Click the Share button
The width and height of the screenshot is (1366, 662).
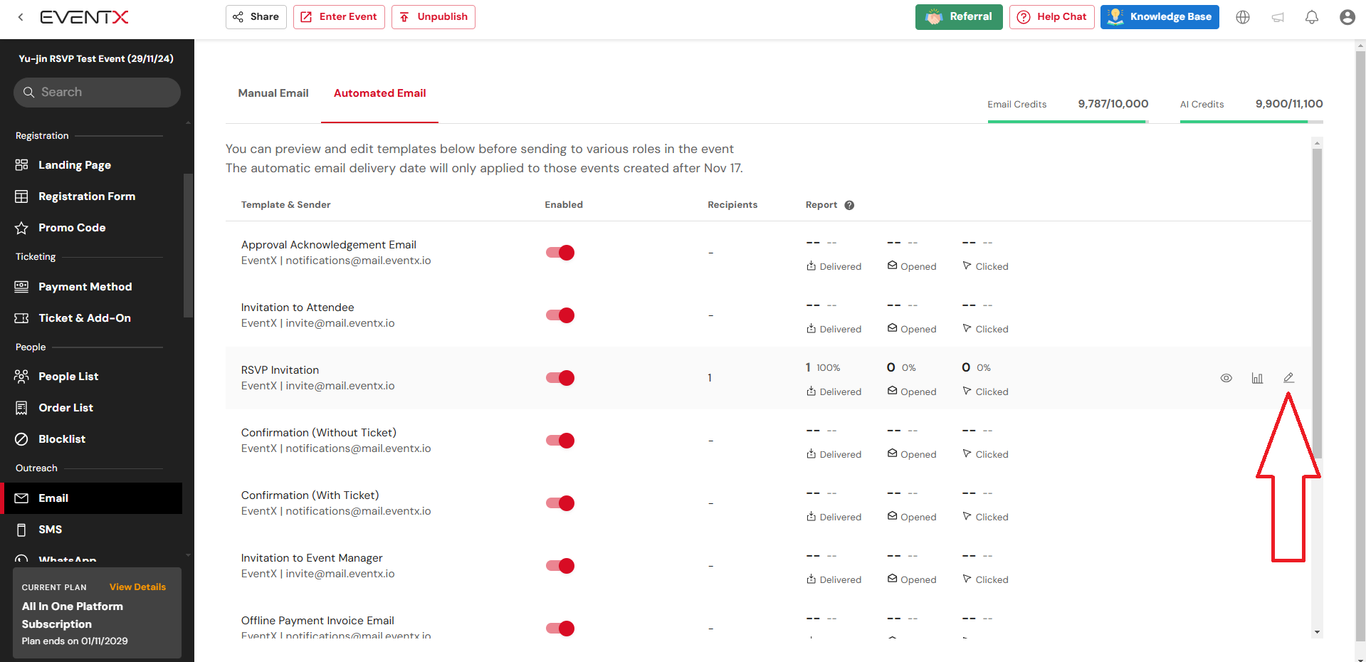[x=256, y=17]
